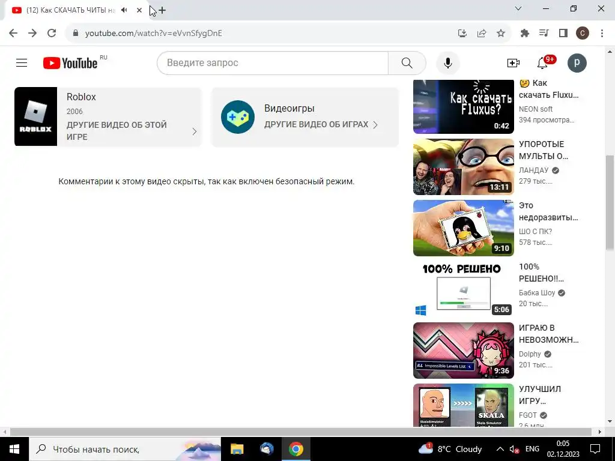Click the horizontal scrollbar at bottom
This screenshot has height=461, width=615.
coord(301,432)
